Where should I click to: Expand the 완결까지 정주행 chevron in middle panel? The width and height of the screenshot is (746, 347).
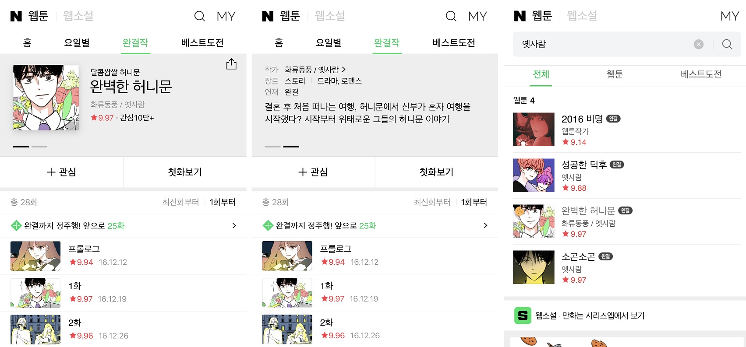coord(485,226)
